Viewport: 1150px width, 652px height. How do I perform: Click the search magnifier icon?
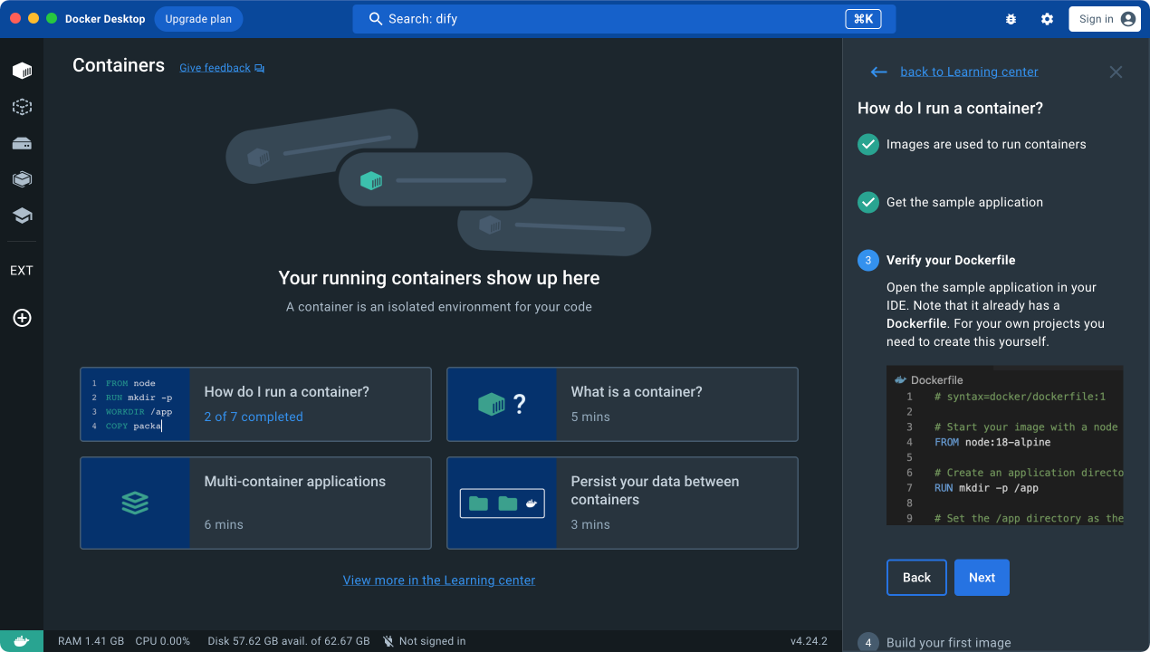click(376, 18)
